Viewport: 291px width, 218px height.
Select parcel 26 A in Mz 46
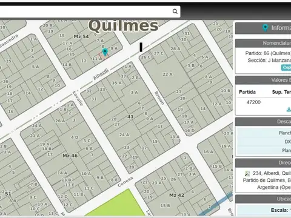(x=60, y=121)
